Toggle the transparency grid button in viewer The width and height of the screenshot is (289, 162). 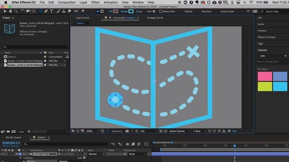166,131
